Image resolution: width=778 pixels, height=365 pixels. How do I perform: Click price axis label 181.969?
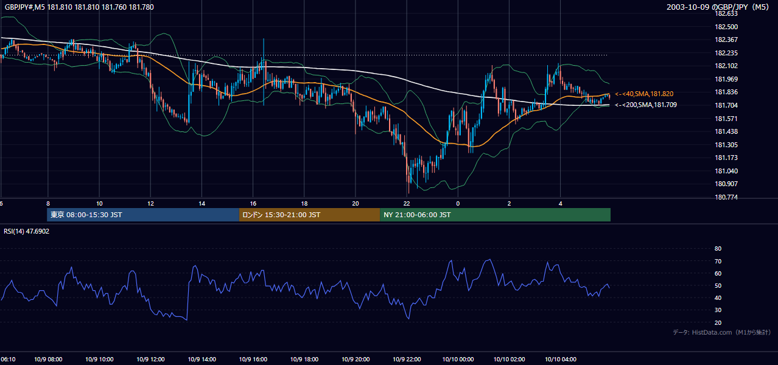click(x=726, y=79)
